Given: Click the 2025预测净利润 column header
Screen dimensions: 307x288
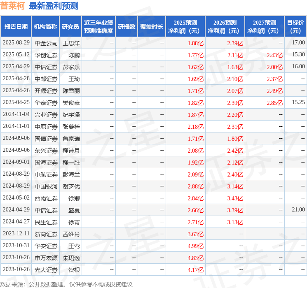Looking at the screenshot, I should click(x=185, y=26).
